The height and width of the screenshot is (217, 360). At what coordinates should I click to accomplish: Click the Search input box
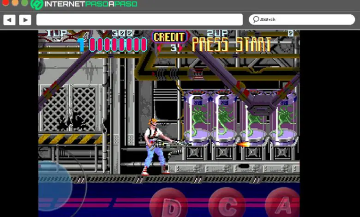coord(302,19)
